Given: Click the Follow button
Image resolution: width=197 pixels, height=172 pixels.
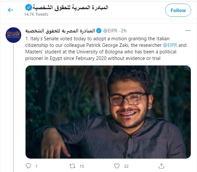Looking at the screenshot, I should click(178, 10).
